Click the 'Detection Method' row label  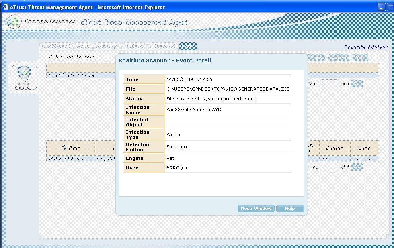138,147
